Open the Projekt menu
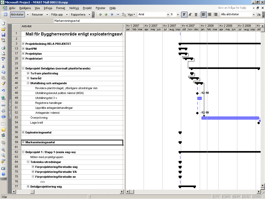This screenshot has width=265, height=199. point(87,8)
